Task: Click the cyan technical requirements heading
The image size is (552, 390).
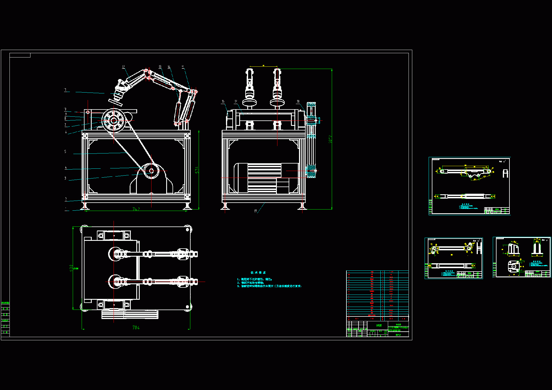Action: tap(258, 272)
